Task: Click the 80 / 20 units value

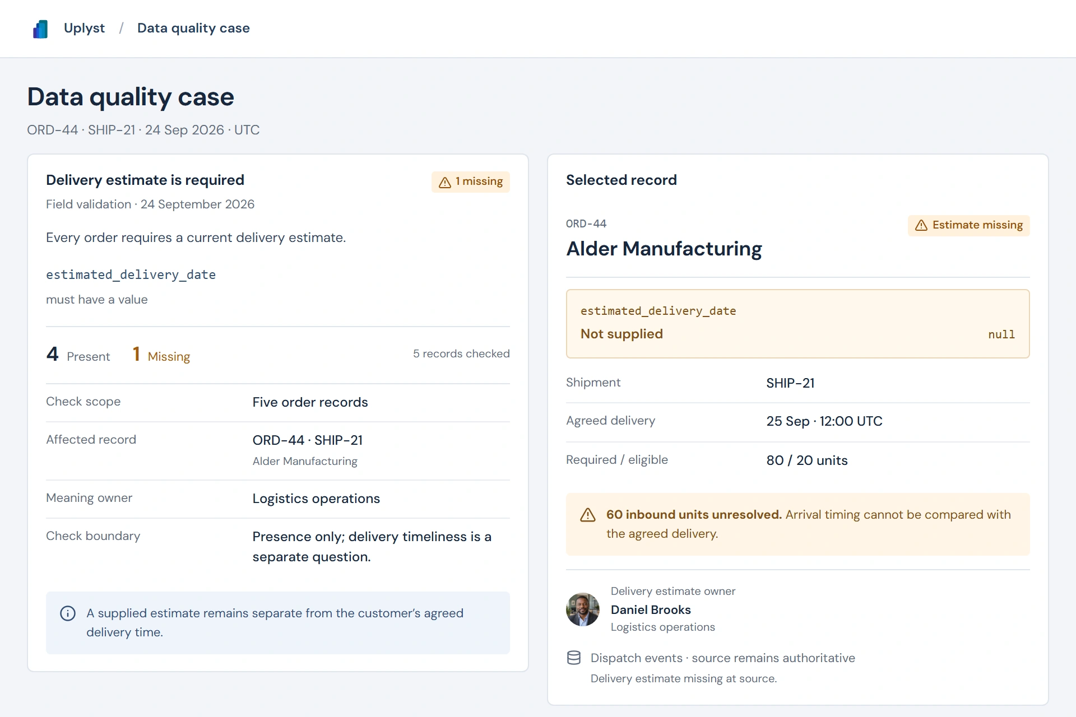Action: coord(806,460)
